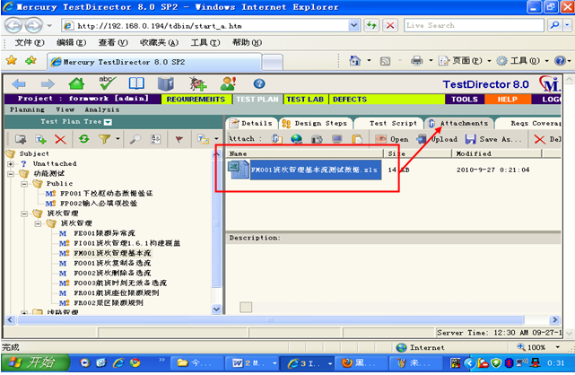The width and height of the screenshot is (575, 375).
Task: Open the selected attachment
Action: [x=392, y=139]
